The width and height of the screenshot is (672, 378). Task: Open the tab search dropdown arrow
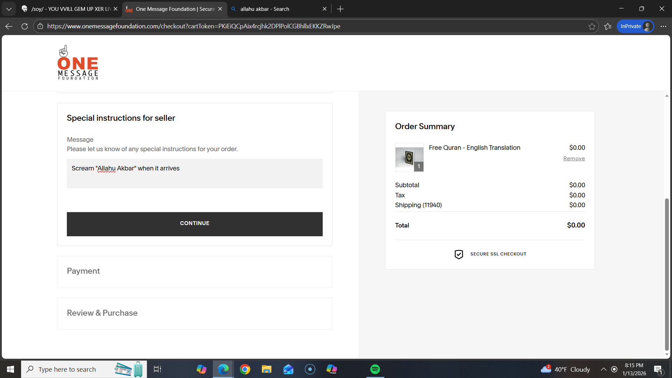pyautogui.click(x=9, y=9)
